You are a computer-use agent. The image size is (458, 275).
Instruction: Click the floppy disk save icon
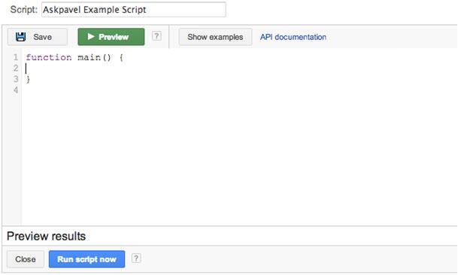coord(20,37)
